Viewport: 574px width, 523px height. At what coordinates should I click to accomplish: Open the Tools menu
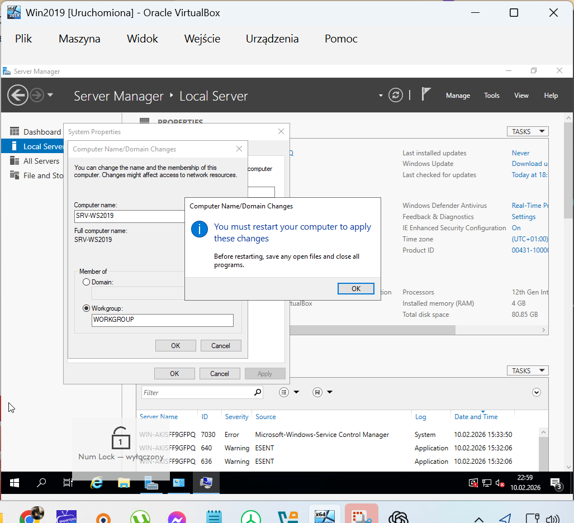(491, 96)
